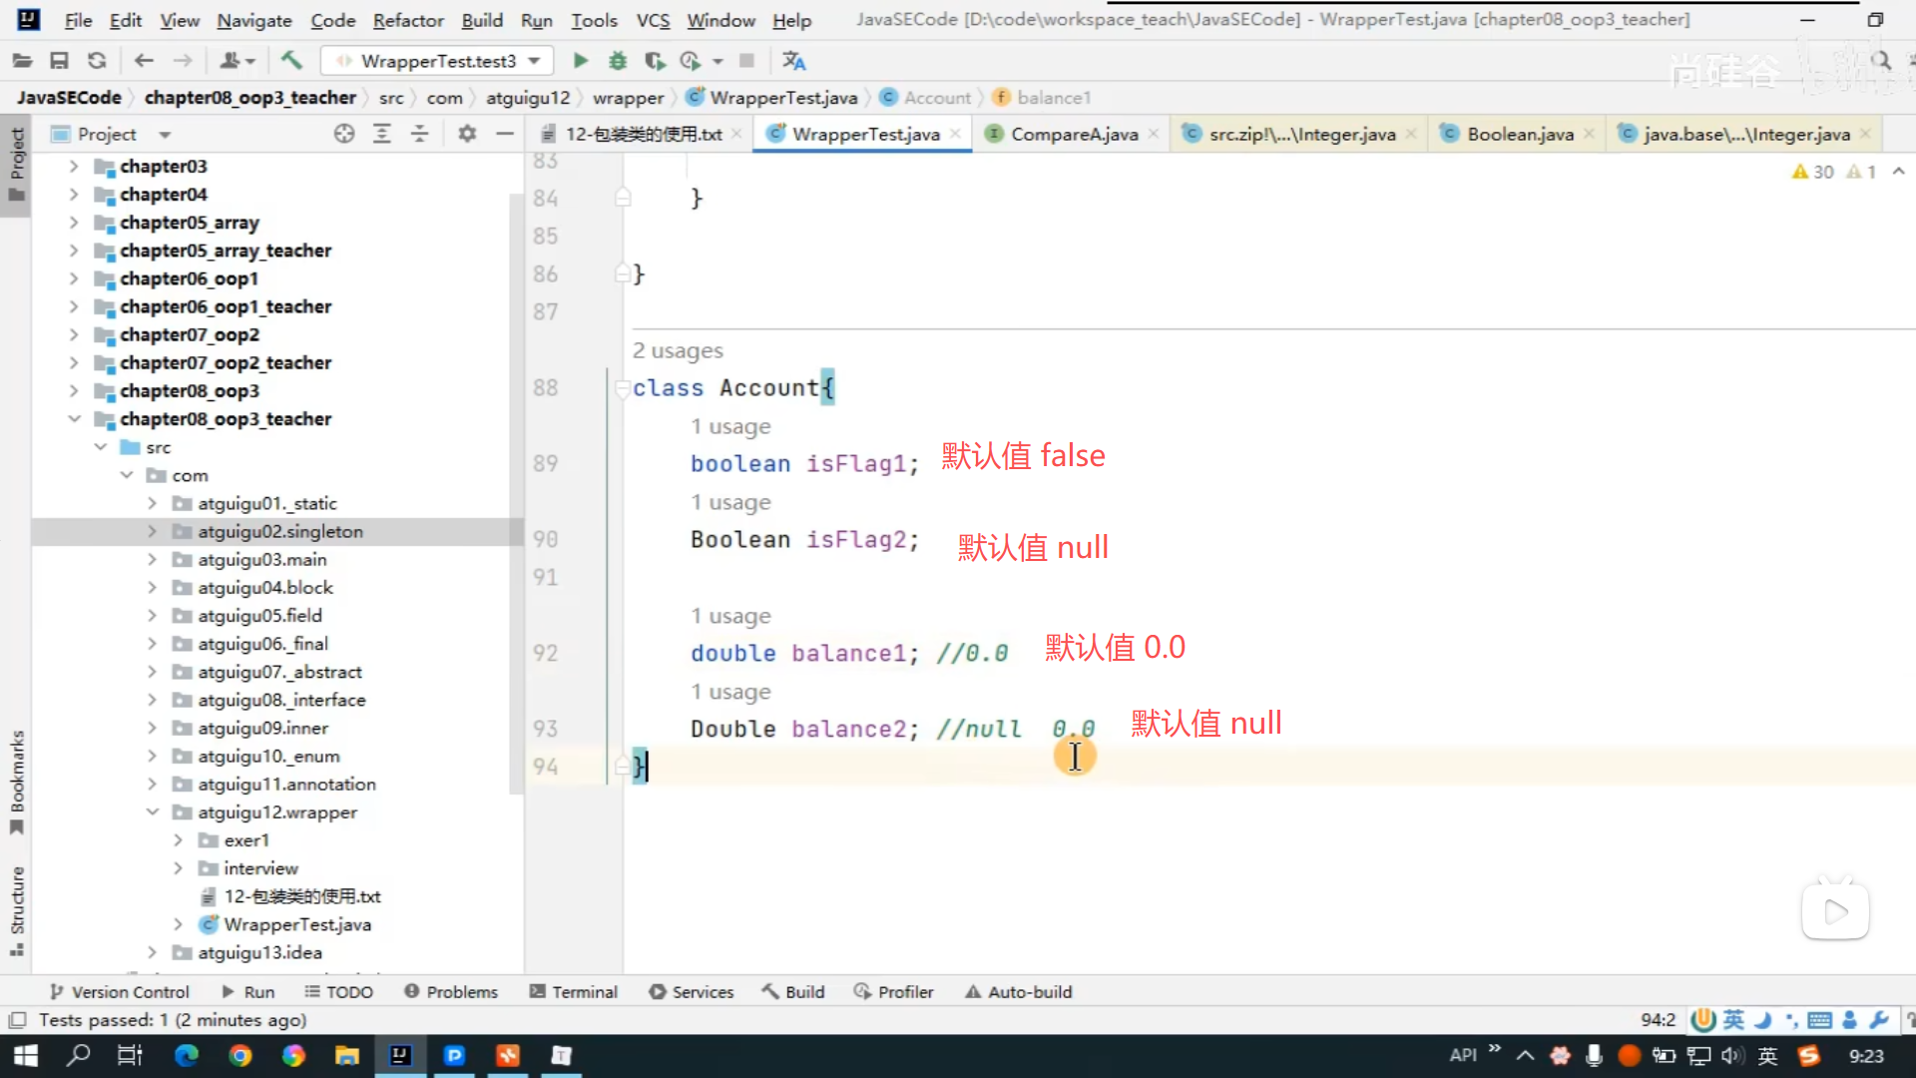Click the Translate icon in toolbar
1916x1078 pixels.
794,61
